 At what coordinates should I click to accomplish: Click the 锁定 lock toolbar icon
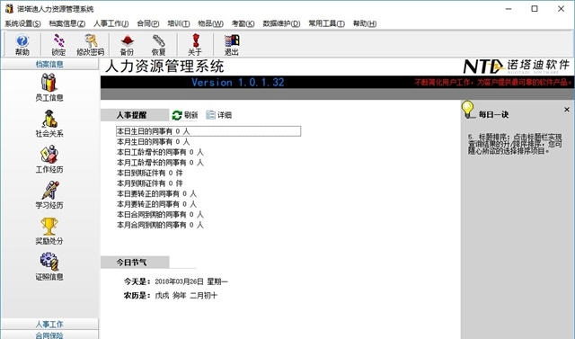click(x=58, y=45)
